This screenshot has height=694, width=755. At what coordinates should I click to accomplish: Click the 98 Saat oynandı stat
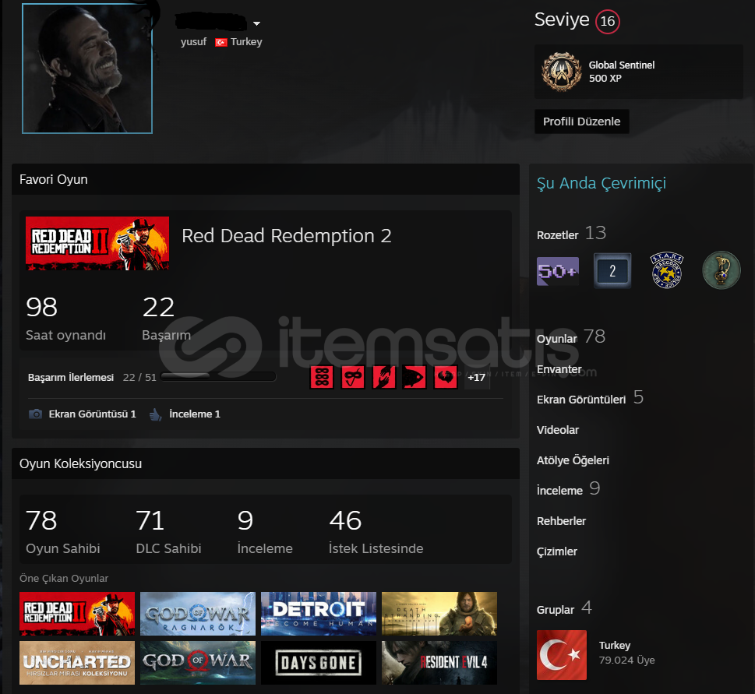tap(66, 318)
